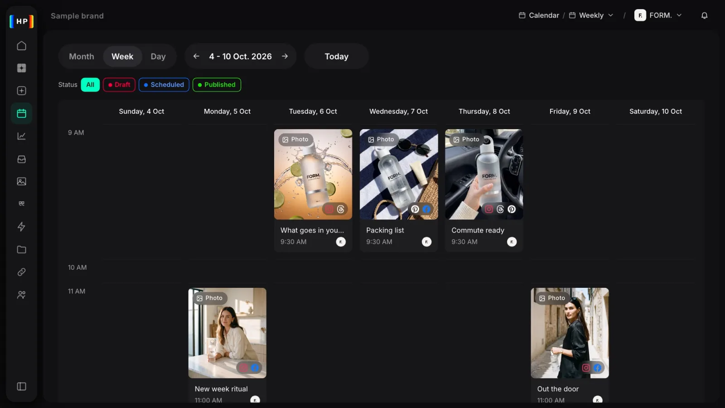Click the lightning bolt automation icon
This screenshot has width=725, height=408.
coord(21,227)
